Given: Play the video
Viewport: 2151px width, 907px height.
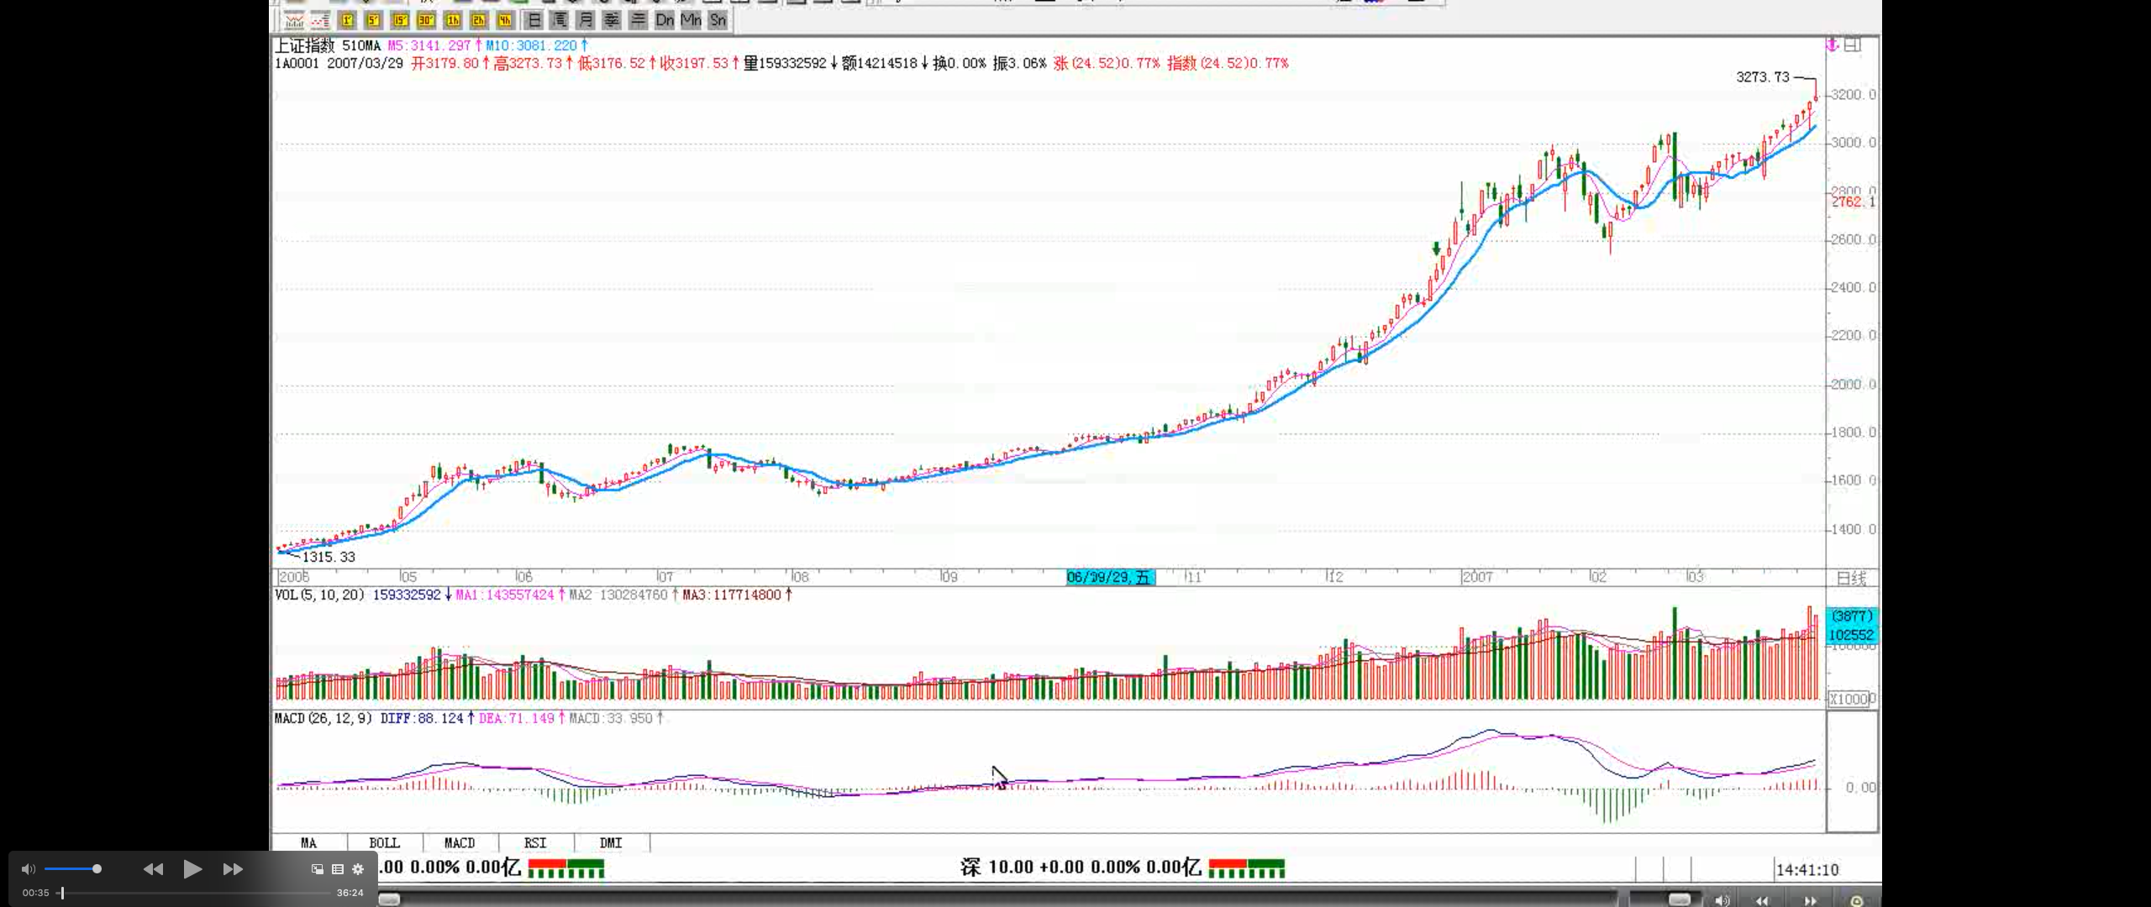Looking at the screenshot, I should pyautogui.click(x=192, y=869).
